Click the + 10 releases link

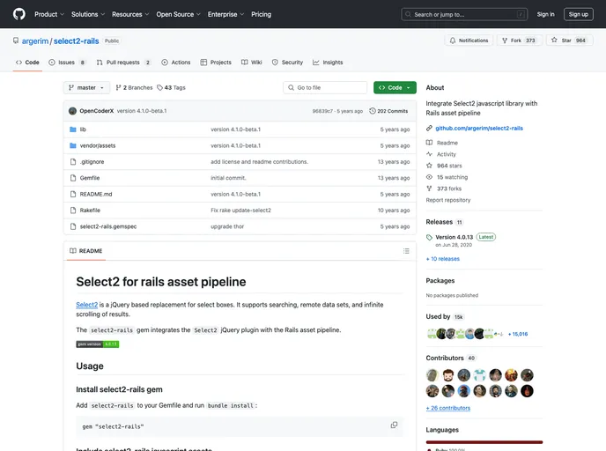coord(443,259)
